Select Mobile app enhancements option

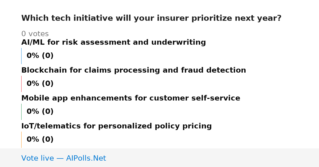tap(131, 98)
